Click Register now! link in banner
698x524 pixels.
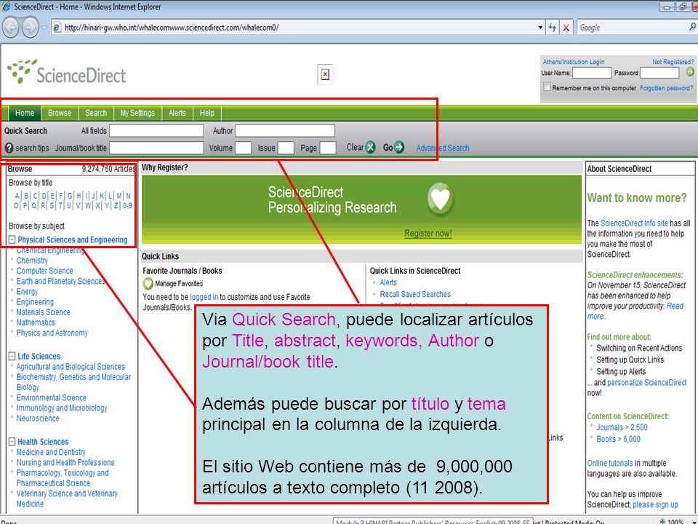428,234
